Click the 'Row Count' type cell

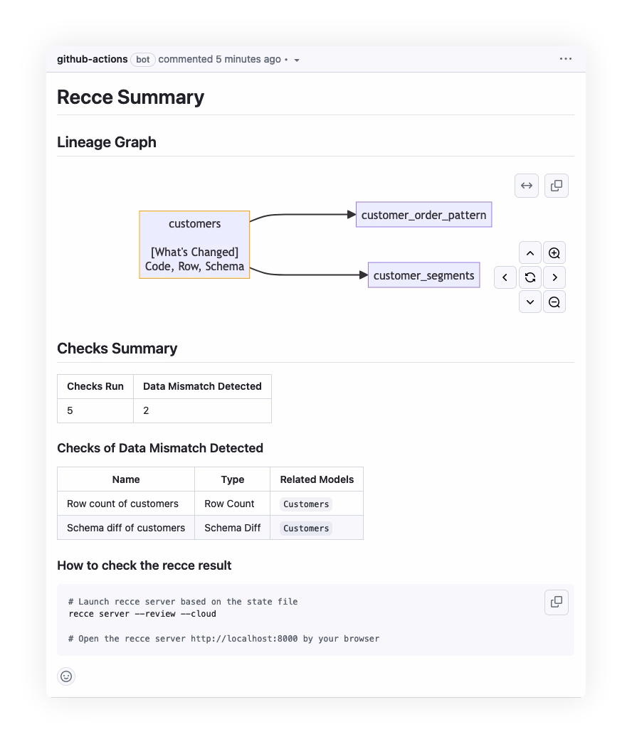click(x=233, y=504)
